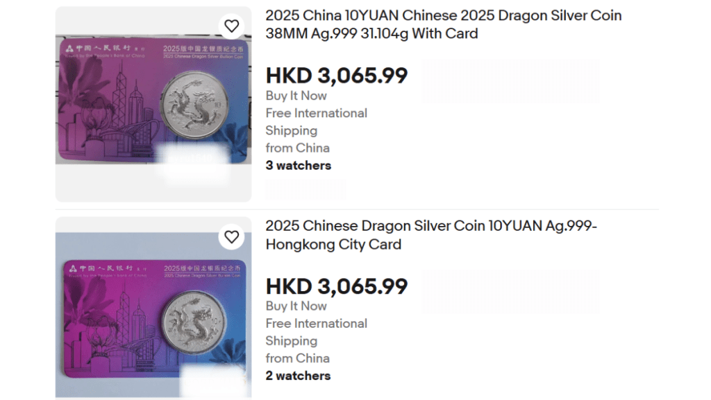
Task: Click the from China text on the first listing
Action: pos(297,148)
